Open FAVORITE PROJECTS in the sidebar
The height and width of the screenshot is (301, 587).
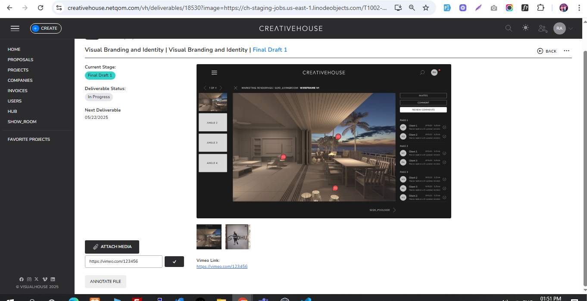click(x=29, y=140)
